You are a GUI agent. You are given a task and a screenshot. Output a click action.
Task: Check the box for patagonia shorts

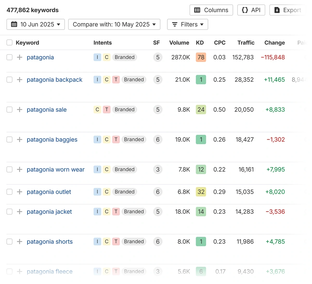tap(9, 241)
